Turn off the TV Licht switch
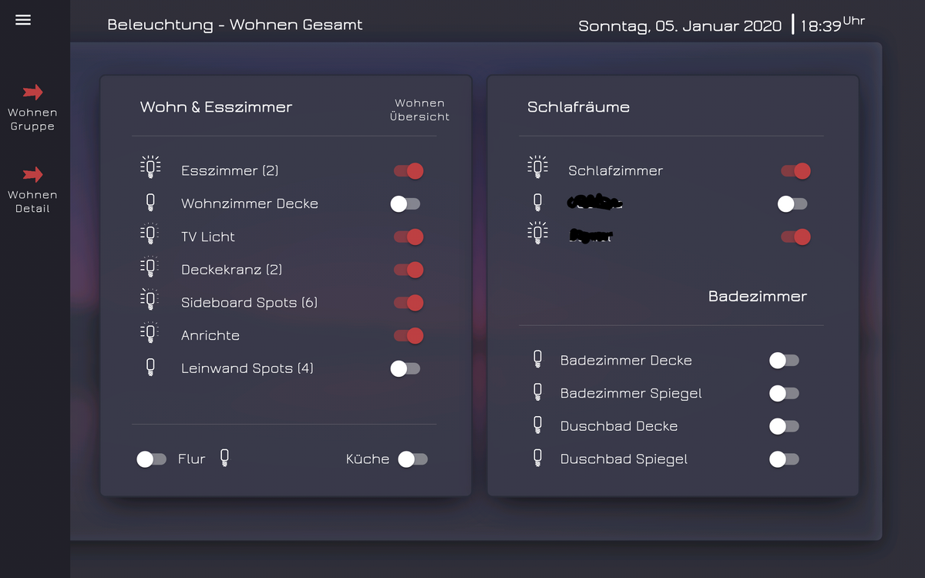 409,237
